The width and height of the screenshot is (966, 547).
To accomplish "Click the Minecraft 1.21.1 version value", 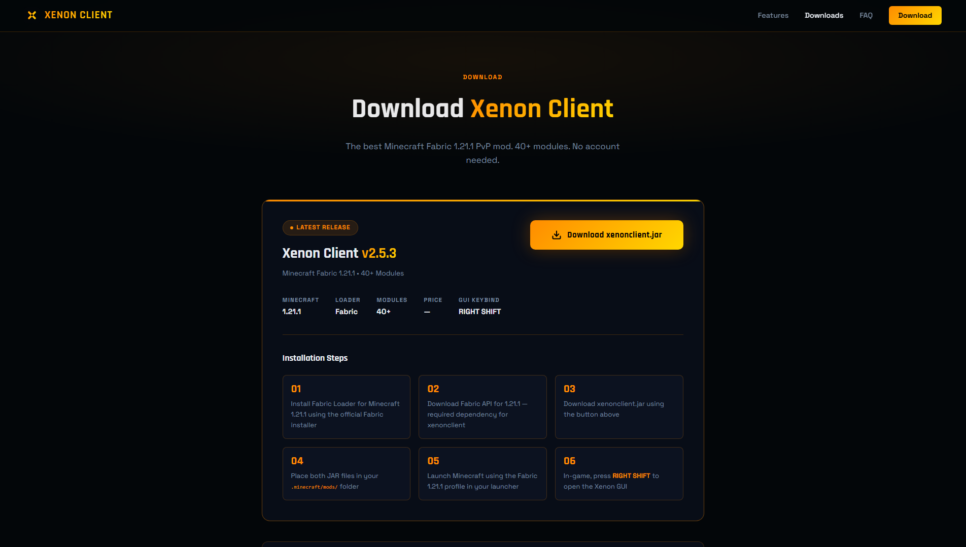I will click(x=292, y=312).
